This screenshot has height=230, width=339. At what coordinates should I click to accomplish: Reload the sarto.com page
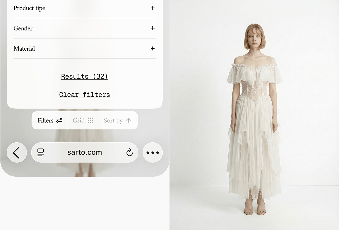[x=130, y=153]
